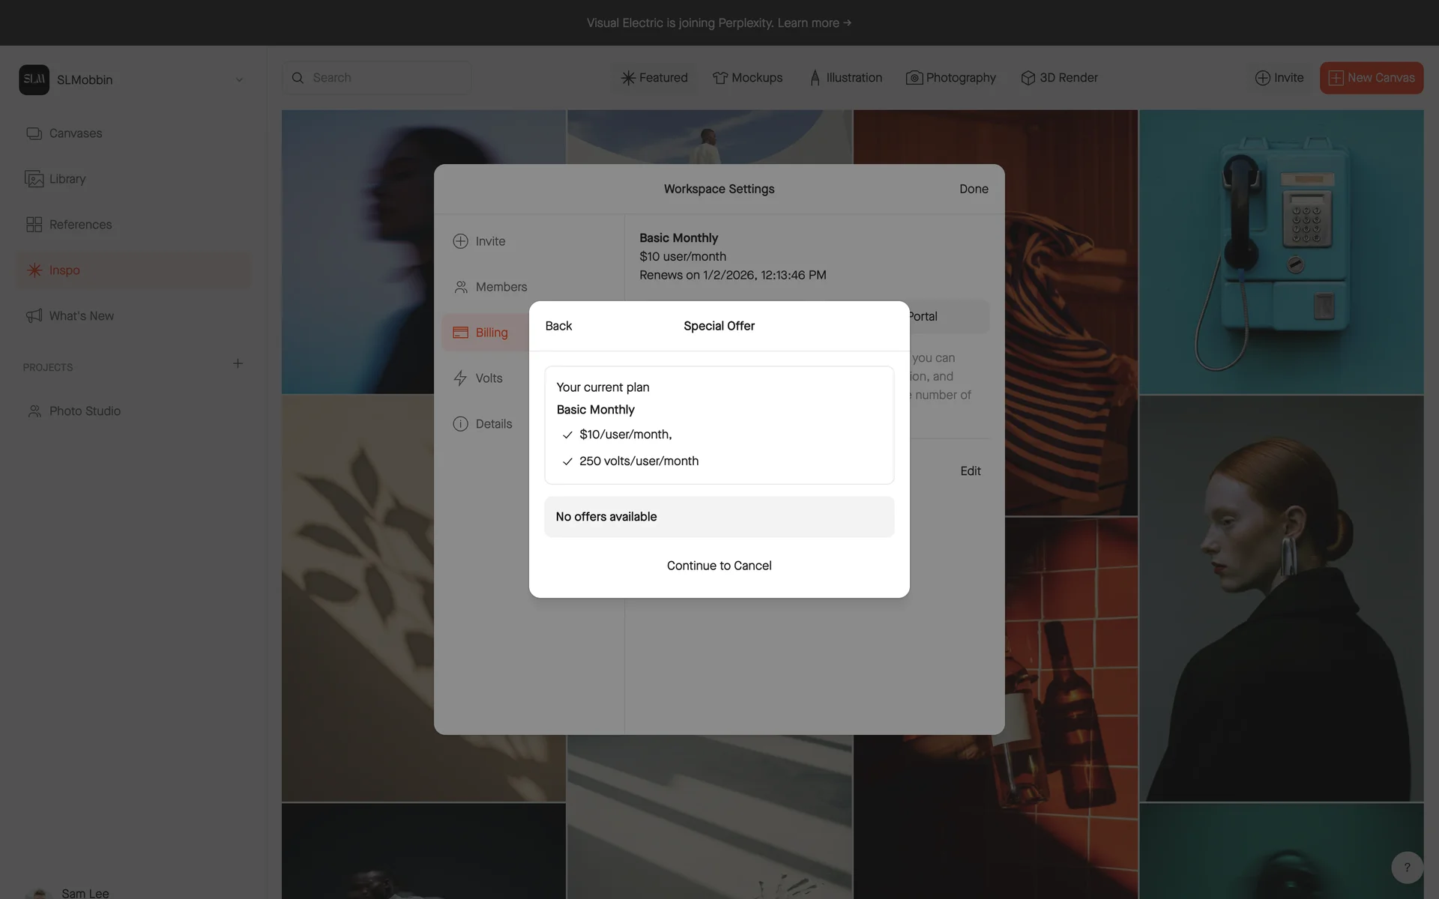
Task: Open the Invite tab in settings
Action: point(490,241)
